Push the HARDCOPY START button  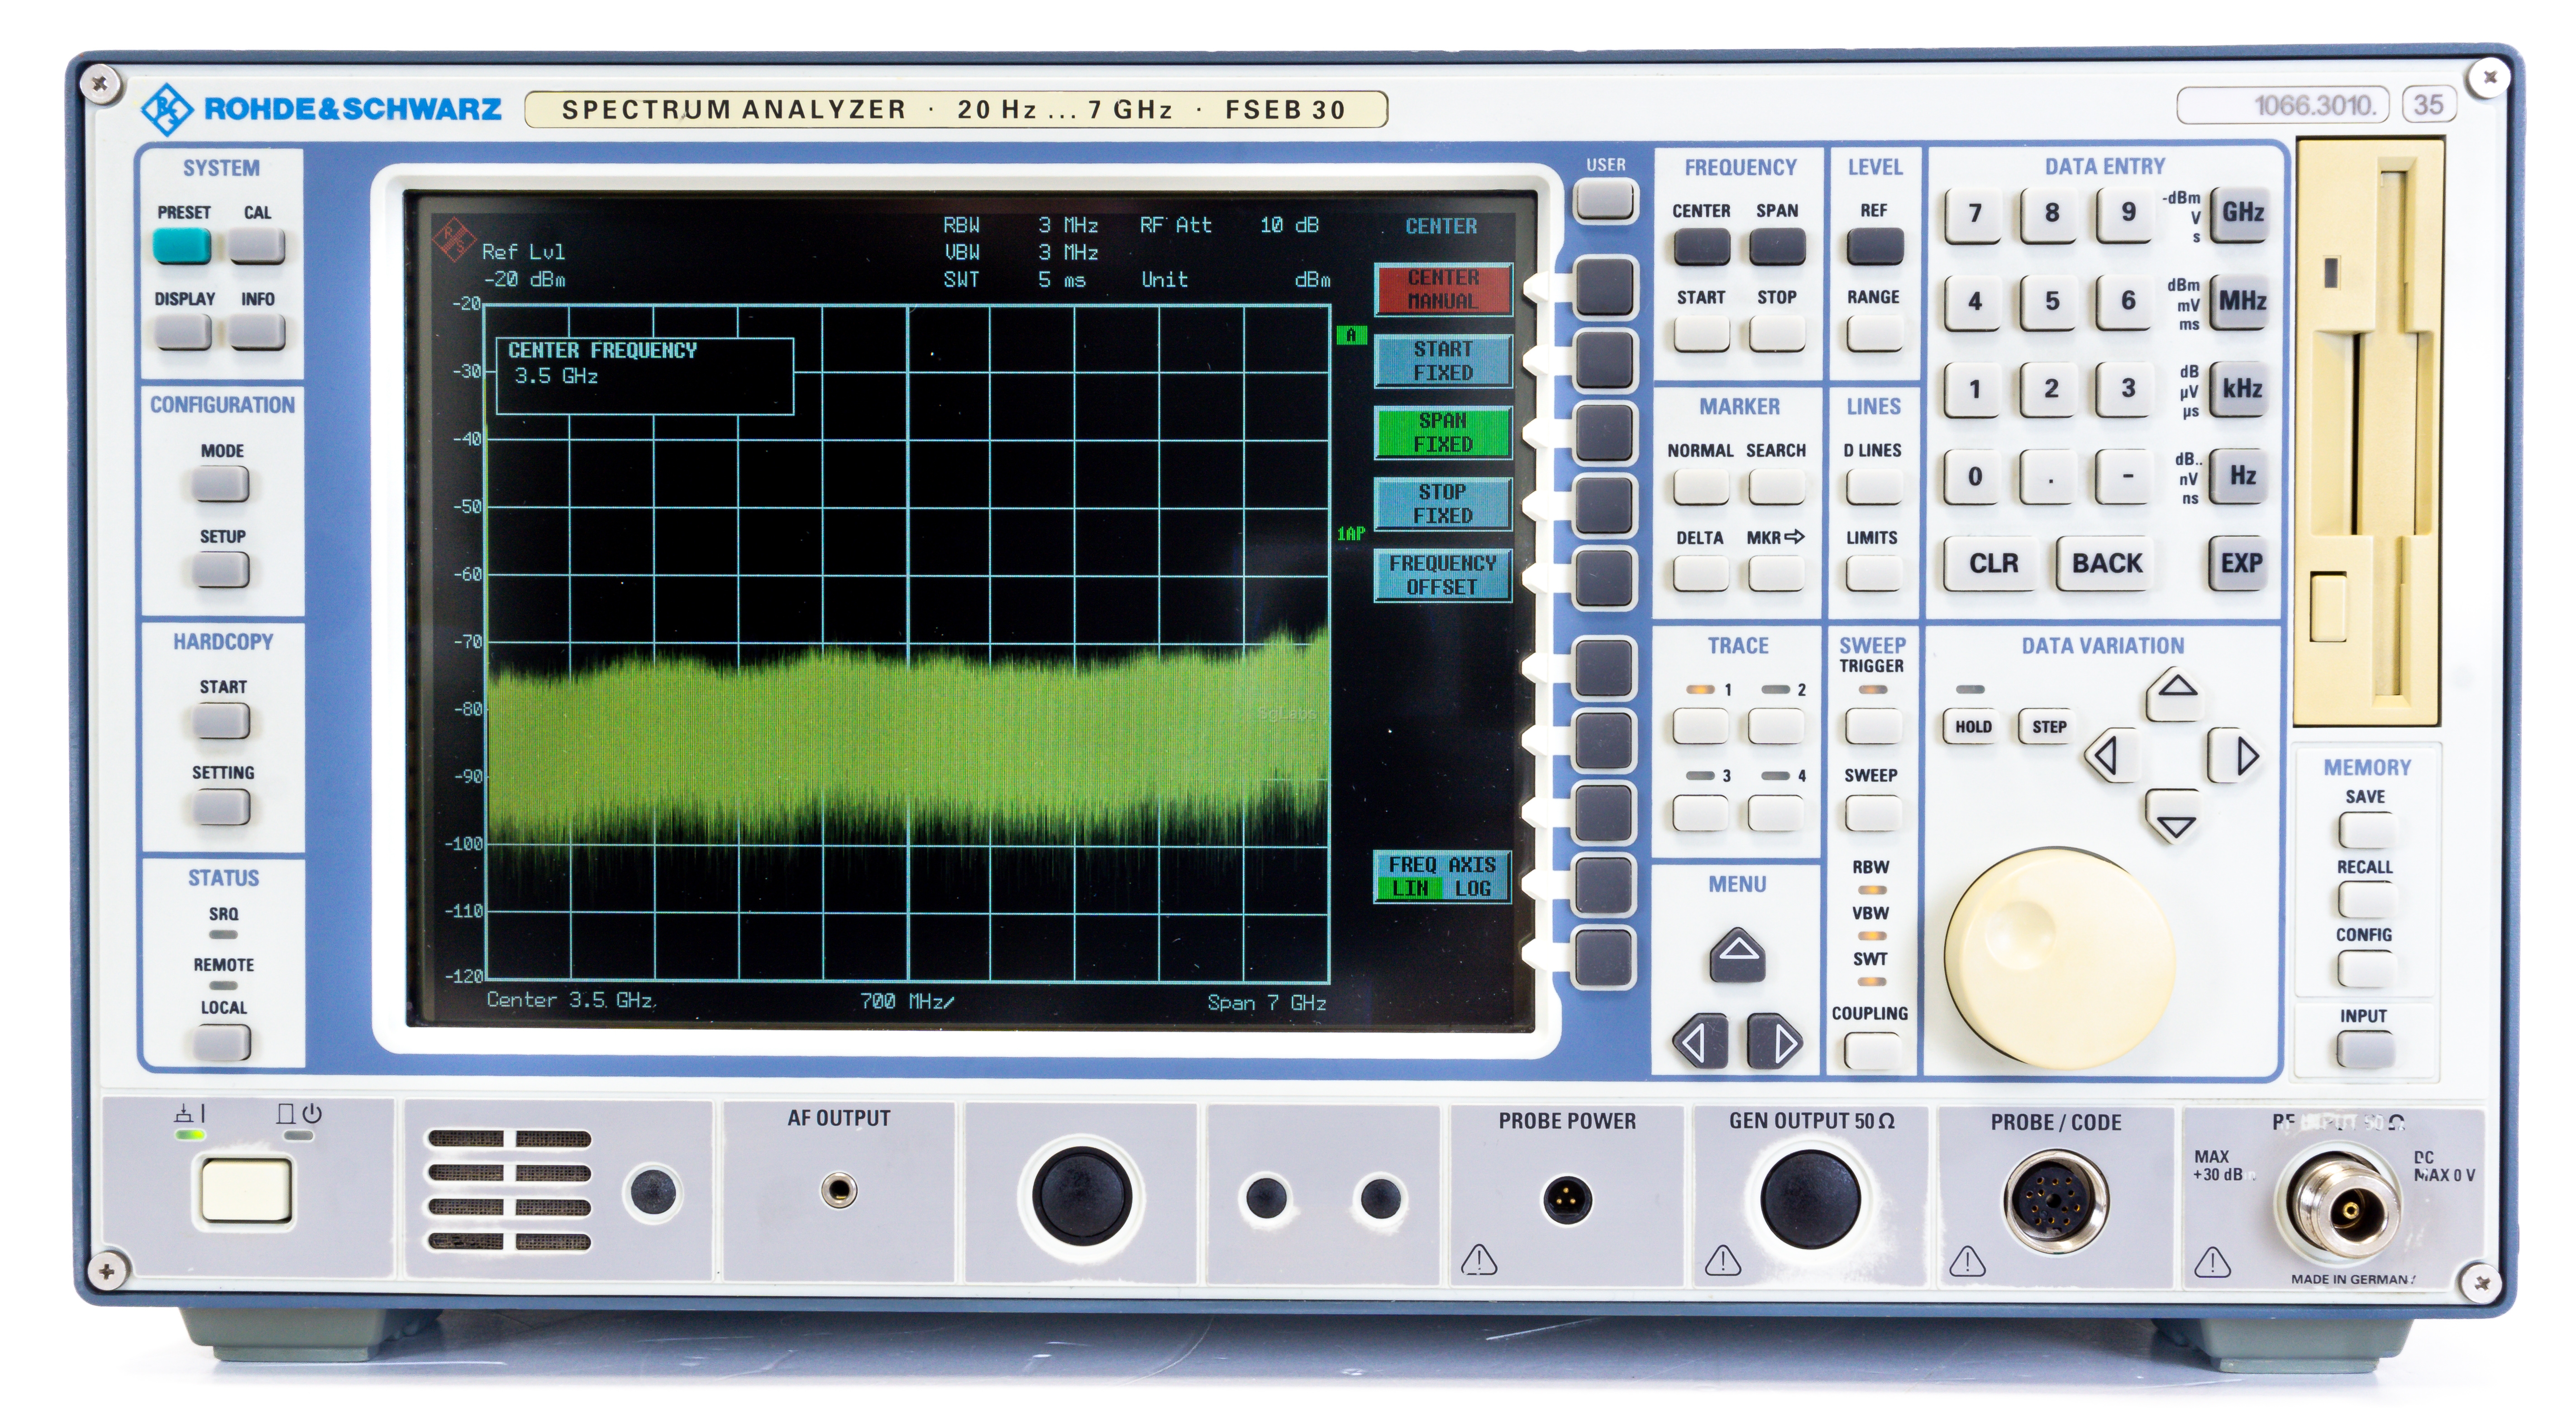pyautogui.click(x=221, y=721)
